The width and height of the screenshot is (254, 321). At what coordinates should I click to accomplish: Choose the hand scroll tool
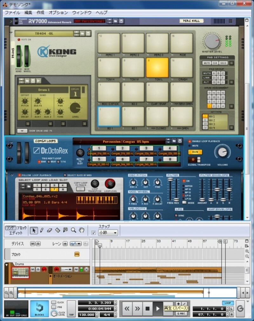click(x=82, y=230)
